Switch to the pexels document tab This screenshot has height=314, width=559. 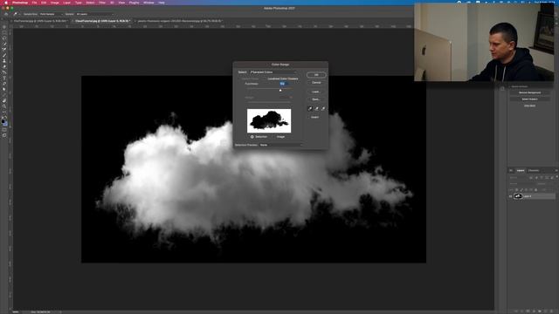pos(180,21)
